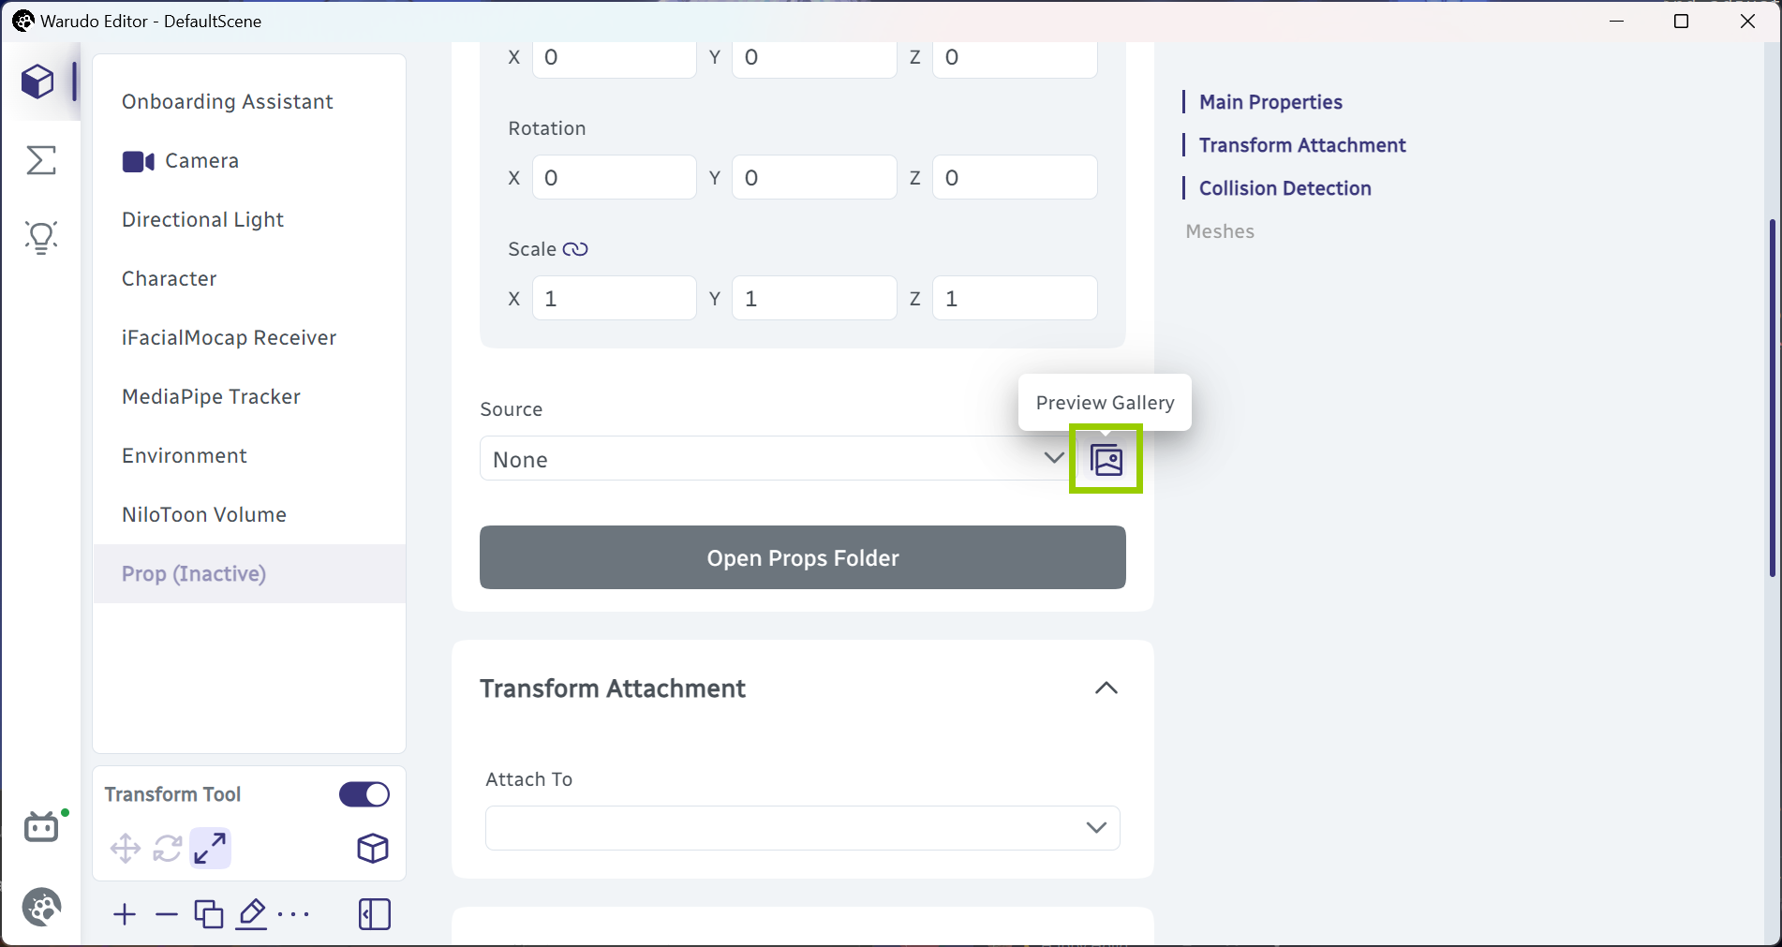Select the scale transform tool icon
The height and width of the screenshot is (947, 1782).
(210, 849)
